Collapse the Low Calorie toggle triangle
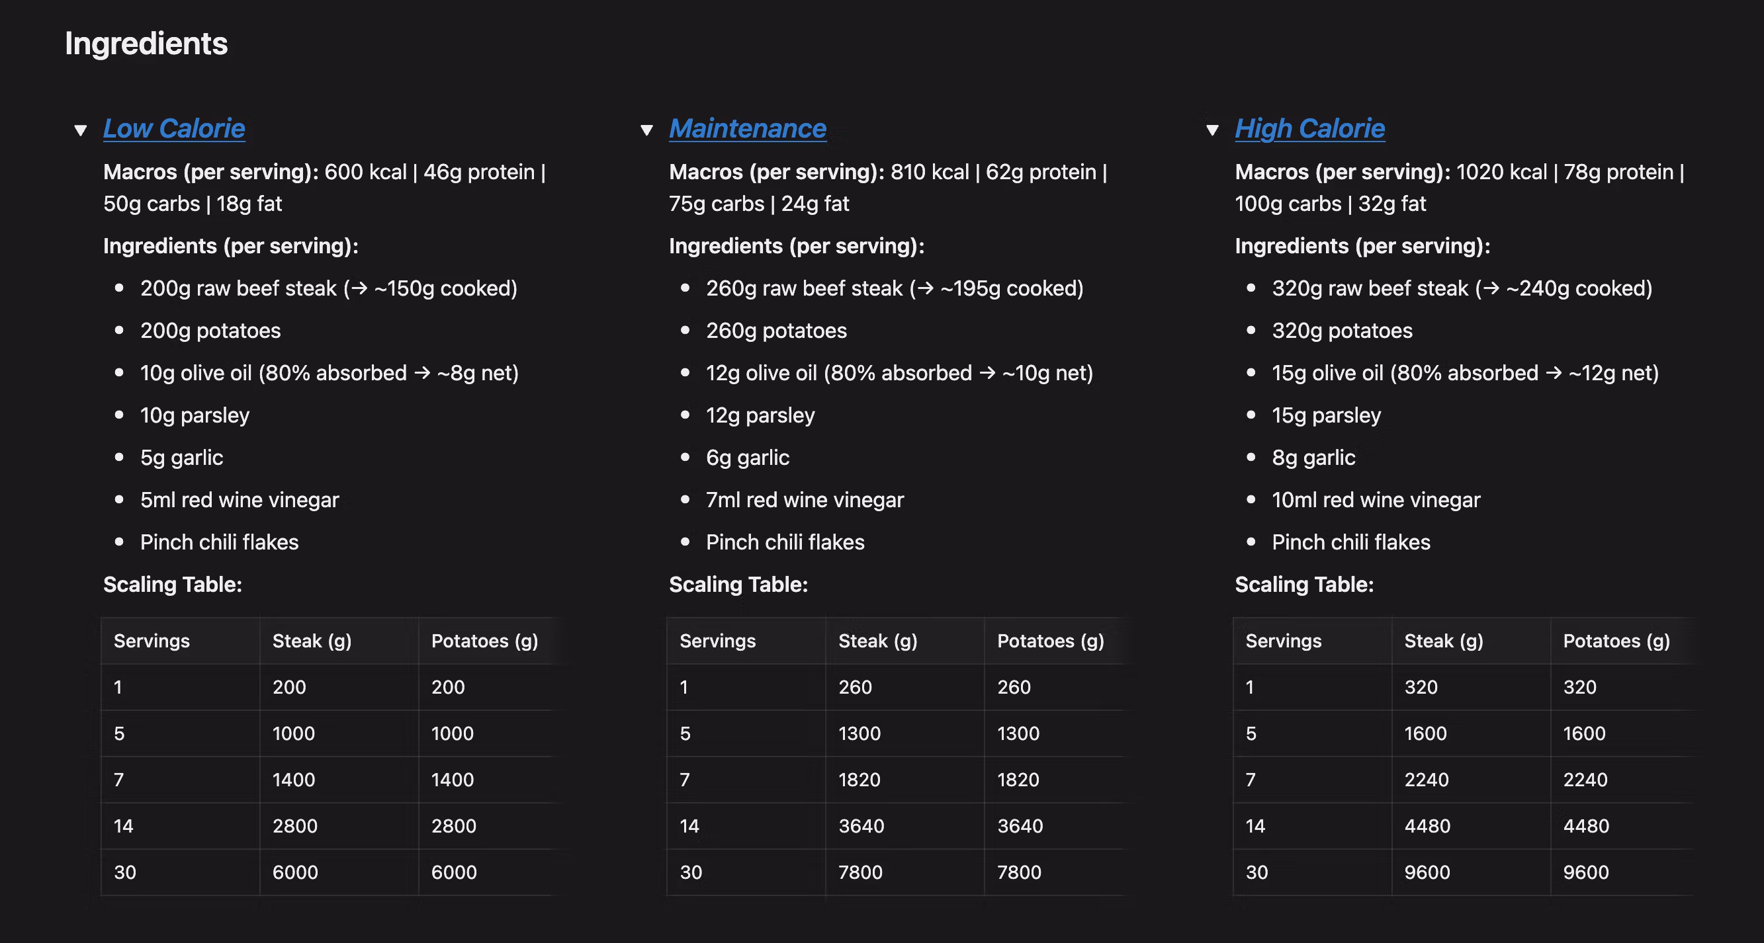 (x=81, y=130)
